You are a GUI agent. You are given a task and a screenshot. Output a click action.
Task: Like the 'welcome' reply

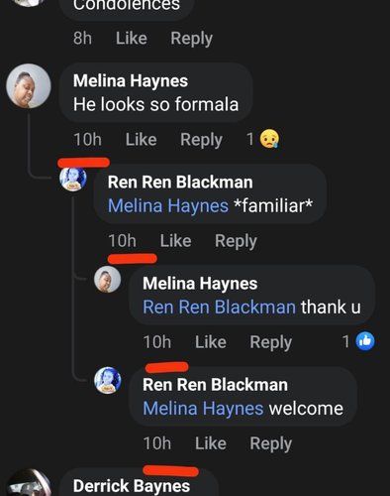click(x=211, y=443)
